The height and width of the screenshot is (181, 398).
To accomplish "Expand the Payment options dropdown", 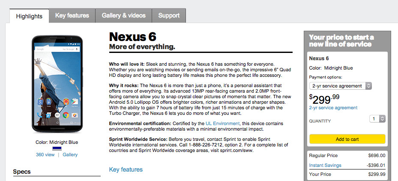I will [340, 86].
